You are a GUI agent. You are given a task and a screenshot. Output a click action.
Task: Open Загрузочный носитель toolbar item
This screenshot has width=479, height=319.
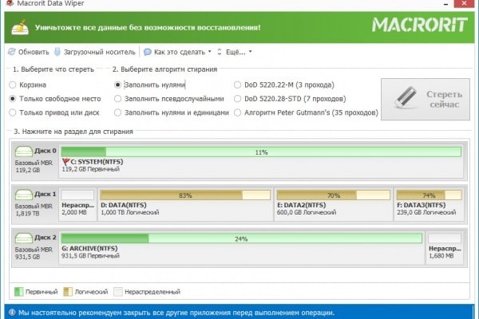[95, 52]
